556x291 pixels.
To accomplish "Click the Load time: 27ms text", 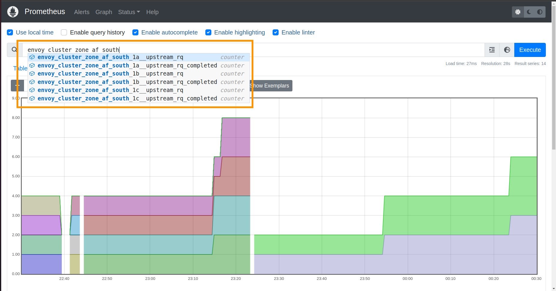I will click(x=461, y=64).
